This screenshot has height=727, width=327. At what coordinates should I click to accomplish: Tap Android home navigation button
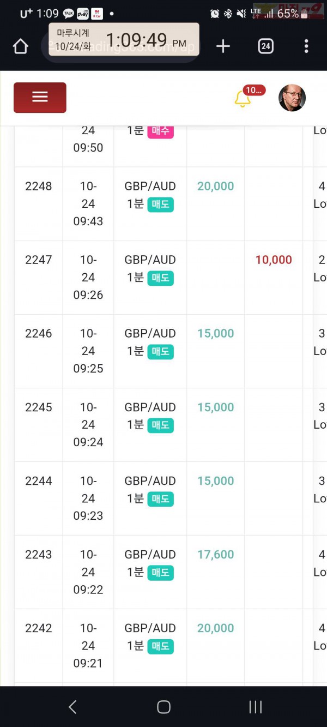tap(163, 707)
